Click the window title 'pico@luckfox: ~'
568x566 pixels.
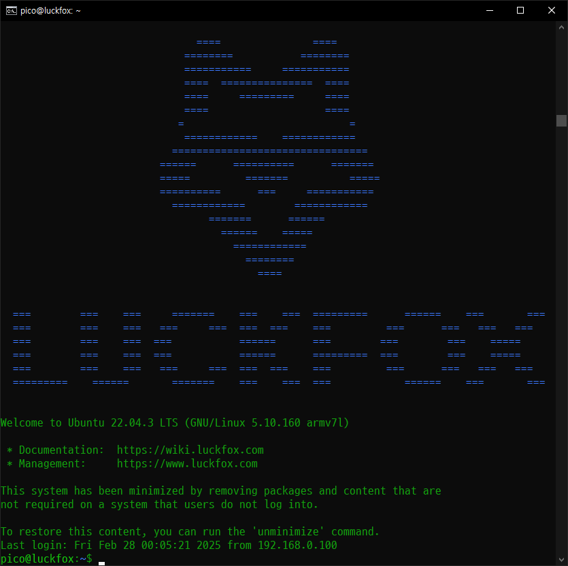50,10
